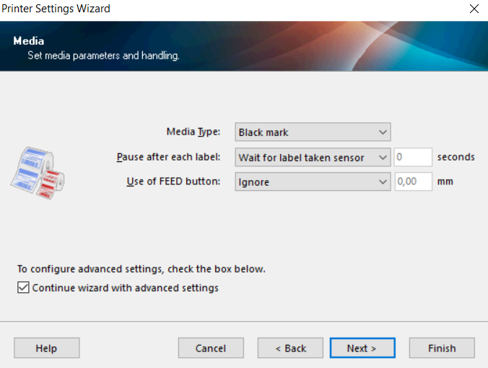Click the "Media Type:" field label
488x368 pixels.
[x=193, y=132]
